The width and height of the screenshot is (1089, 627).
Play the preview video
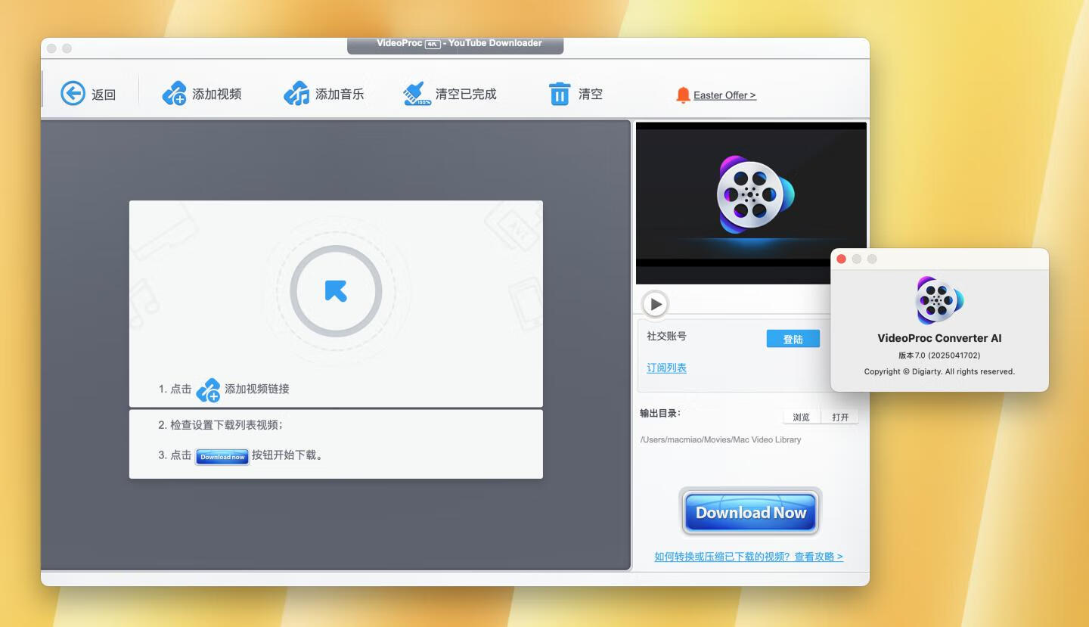655,304
